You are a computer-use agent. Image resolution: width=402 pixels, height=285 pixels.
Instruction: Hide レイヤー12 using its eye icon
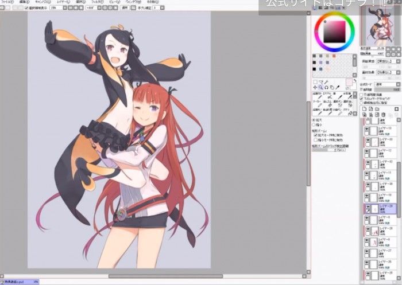tap(367, 151)
